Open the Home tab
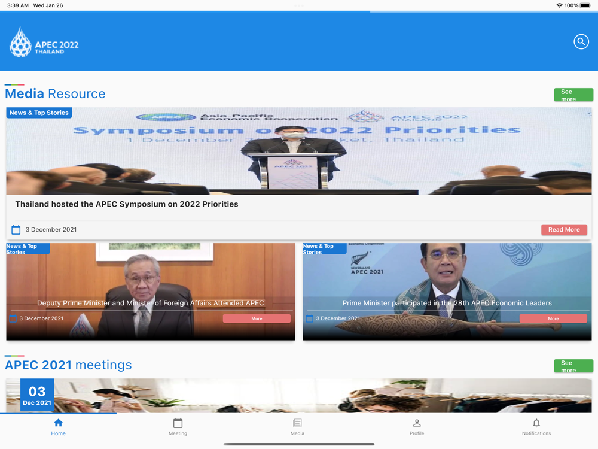This screenshot has height=449, width=598. (x=59, y=427)
